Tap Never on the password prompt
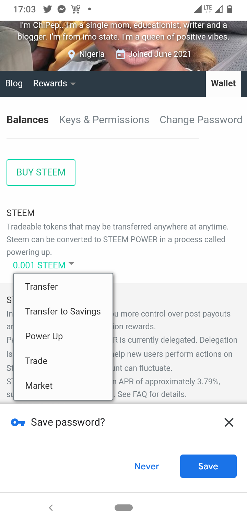 pyautogui.click(x=147, y=466)
